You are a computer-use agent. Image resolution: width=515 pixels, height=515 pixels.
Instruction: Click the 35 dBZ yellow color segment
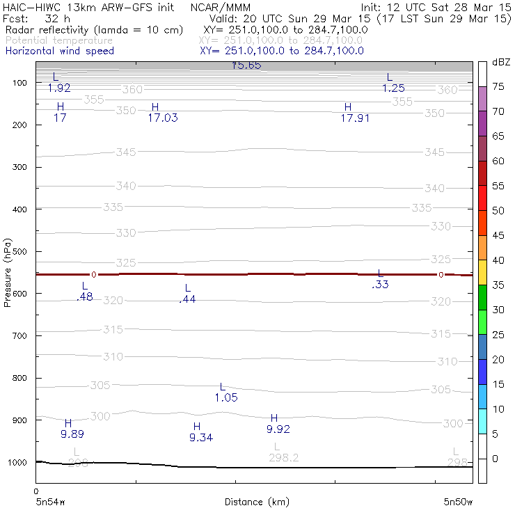click(482, 273)
